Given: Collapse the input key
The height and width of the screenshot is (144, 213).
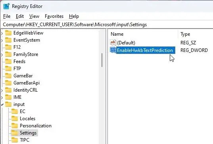Looking at the screenshot, I should (2, 104).
